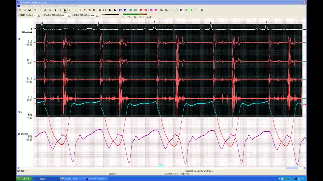Click the horizontal scrollbar thumb at bottom
This screenshot has height=181, width=323.
point(292,168)
